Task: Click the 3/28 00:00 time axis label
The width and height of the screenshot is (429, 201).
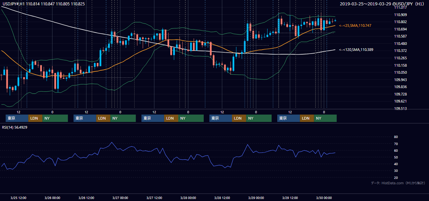Action: coord(188,198)
